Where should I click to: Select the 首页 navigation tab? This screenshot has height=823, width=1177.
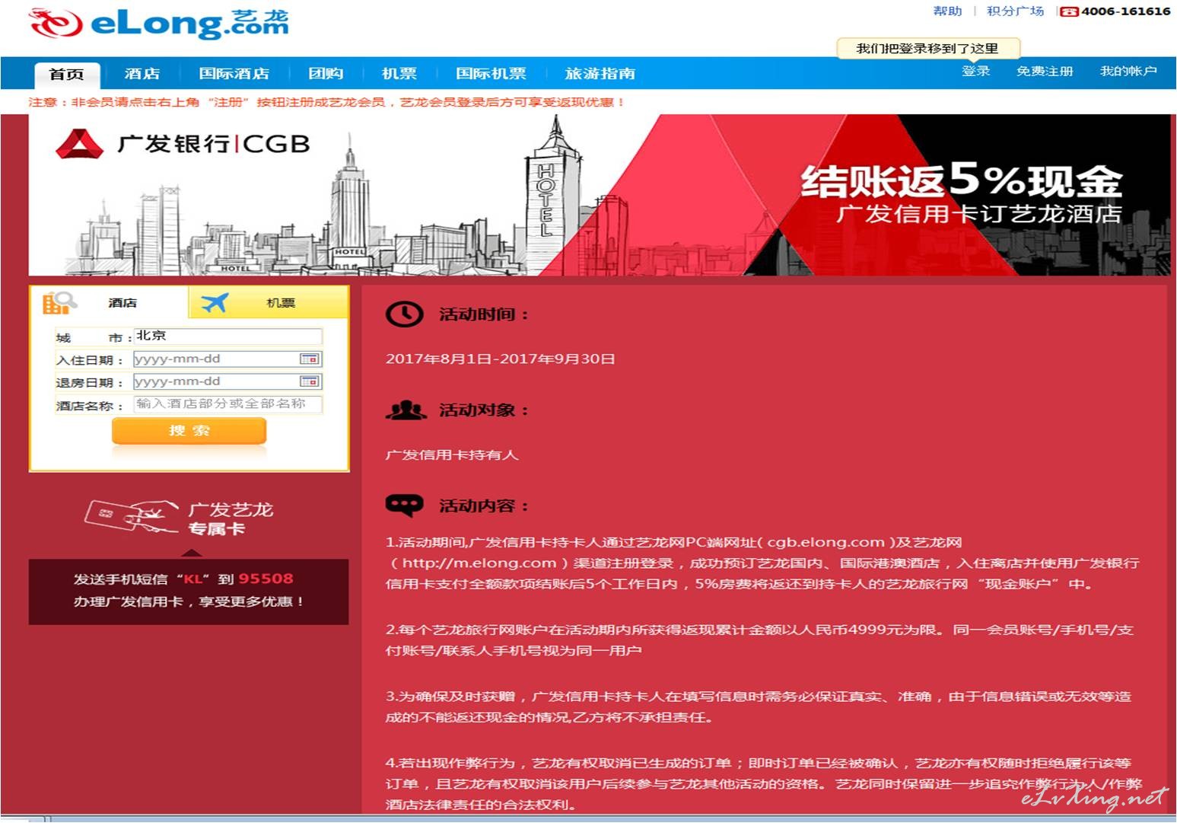coord(67,74)
